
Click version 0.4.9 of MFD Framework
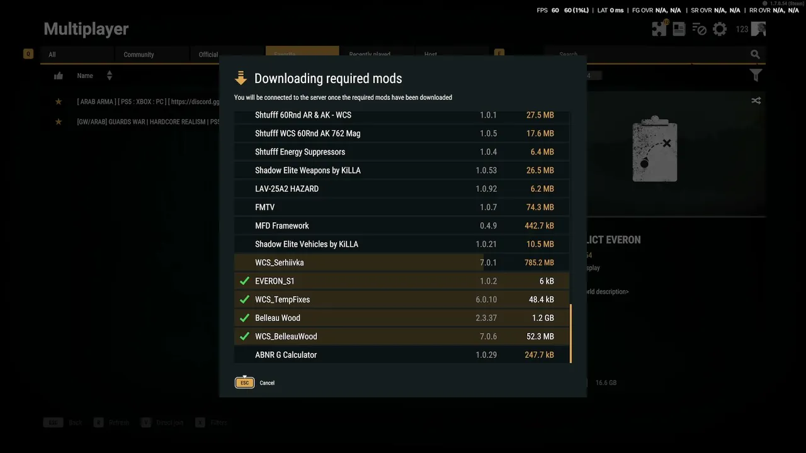tap(488, 226)
